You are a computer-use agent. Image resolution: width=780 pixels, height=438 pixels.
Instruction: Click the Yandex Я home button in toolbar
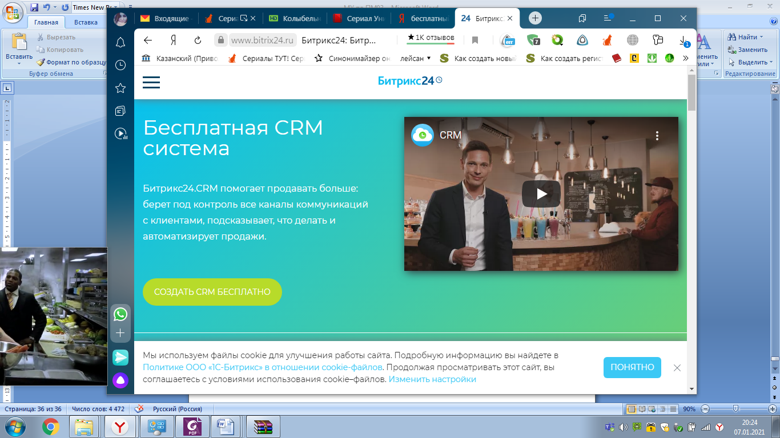[x=173, y=40]
